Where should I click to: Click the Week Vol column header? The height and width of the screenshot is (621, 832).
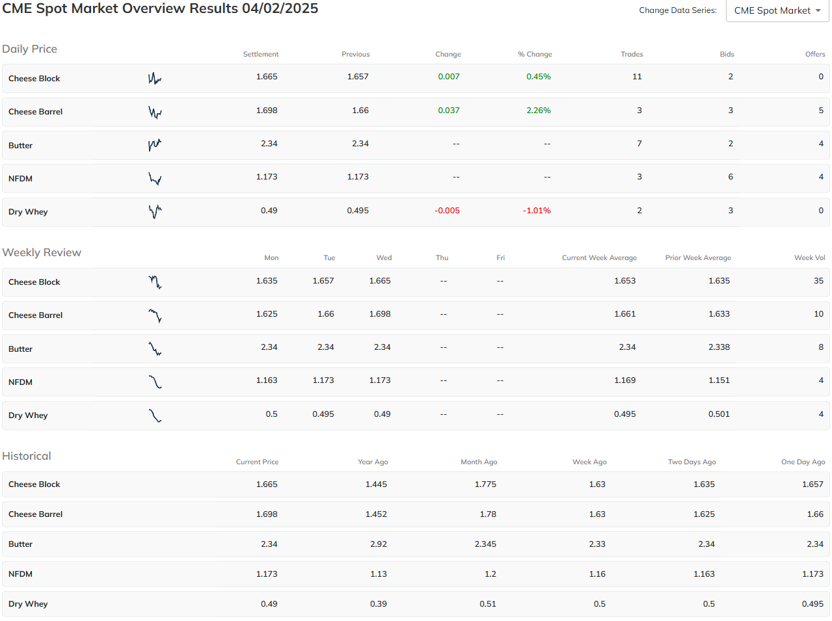coord(810,258)
